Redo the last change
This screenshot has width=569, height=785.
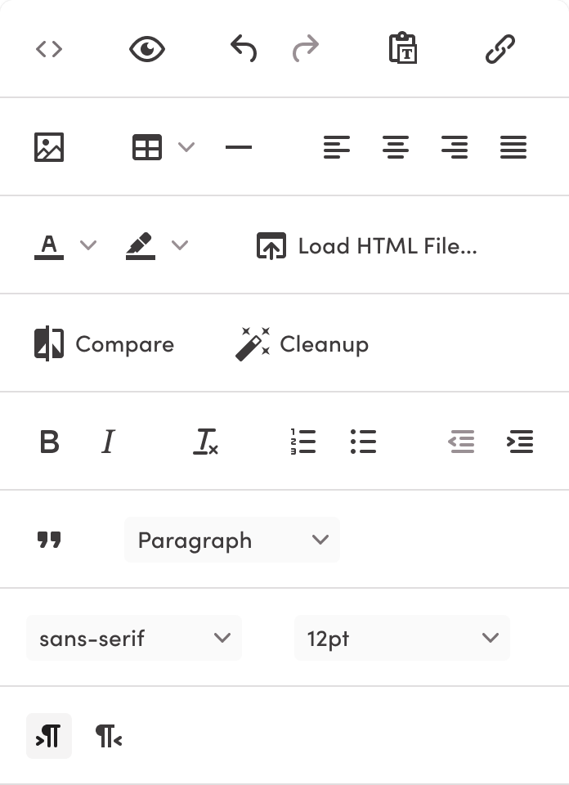(306, 48)
